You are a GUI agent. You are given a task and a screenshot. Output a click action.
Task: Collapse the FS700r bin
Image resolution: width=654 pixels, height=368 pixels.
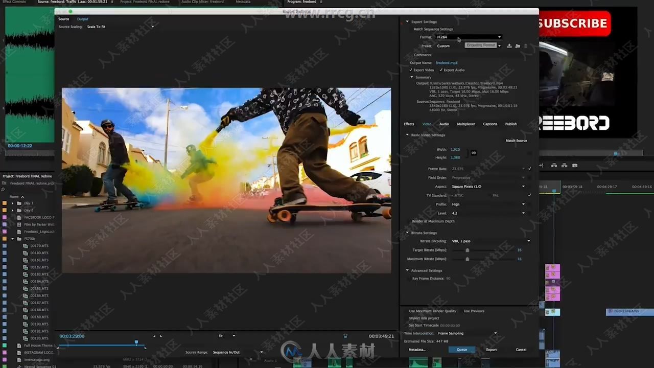(13, 239)
